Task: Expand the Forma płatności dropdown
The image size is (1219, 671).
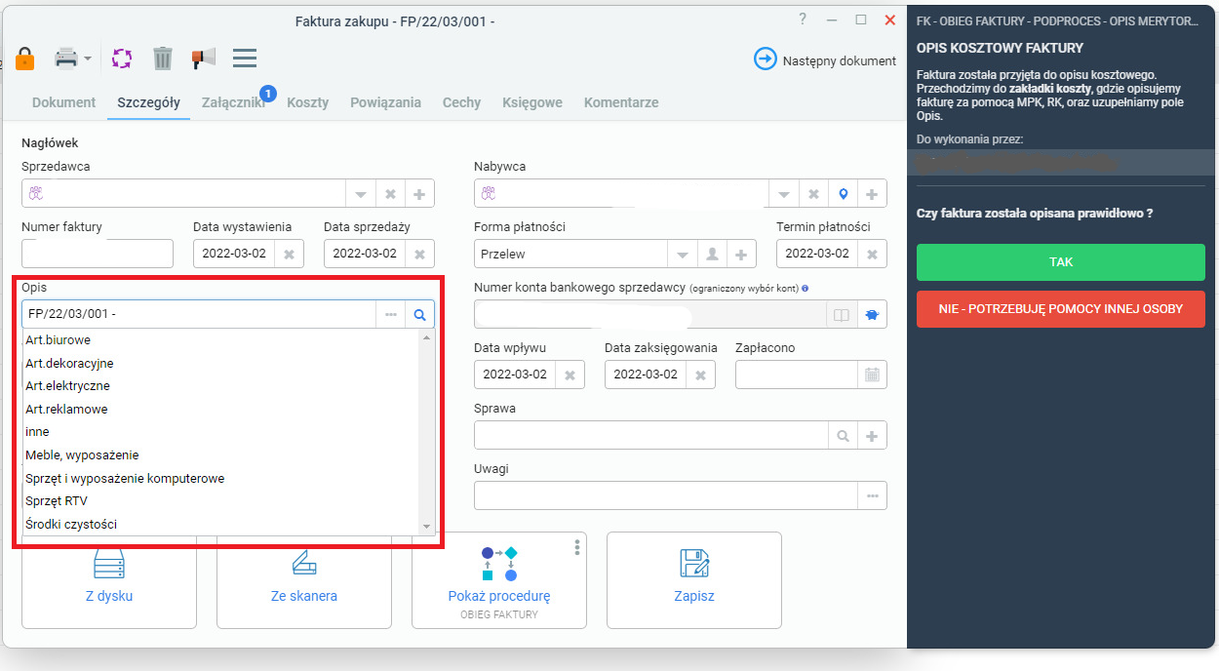Action: [683, 254]
